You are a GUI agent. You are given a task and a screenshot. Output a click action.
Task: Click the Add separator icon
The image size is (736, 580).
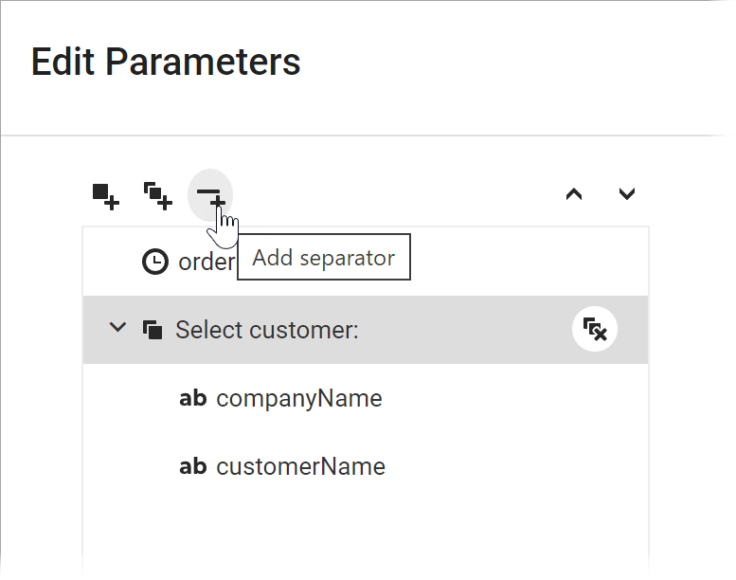tap(209, 195)
